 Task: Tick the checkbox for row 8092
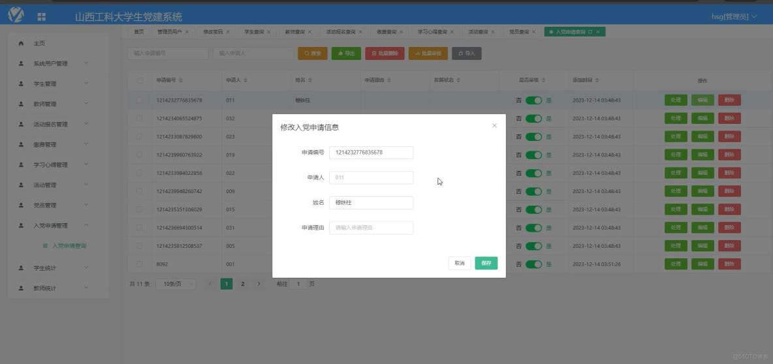point(140,264)
